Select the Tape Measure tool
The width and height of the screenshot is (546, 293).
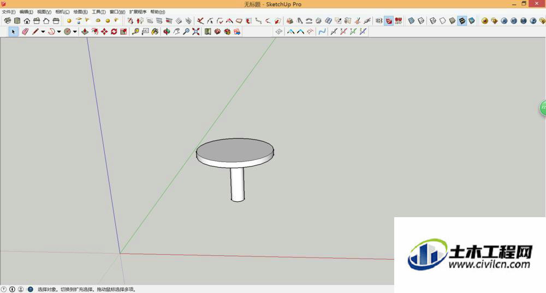coord(135,32)
